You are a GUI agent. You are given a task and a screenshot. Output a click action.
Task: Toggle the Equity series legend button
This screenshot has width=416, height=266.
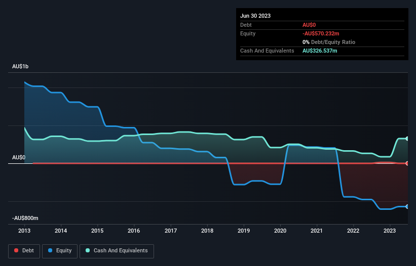tap(60, 251)
